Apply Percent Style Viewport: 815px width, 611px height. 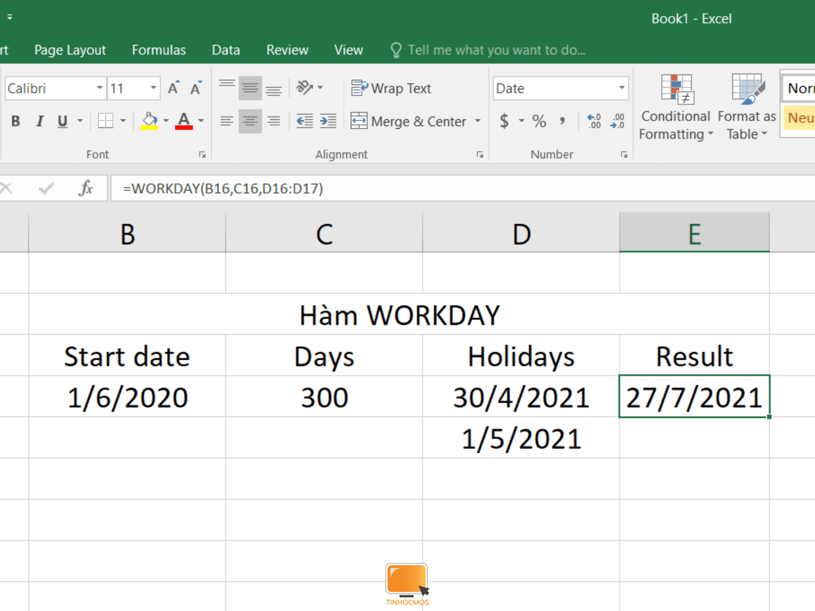(x=539, y=121)
